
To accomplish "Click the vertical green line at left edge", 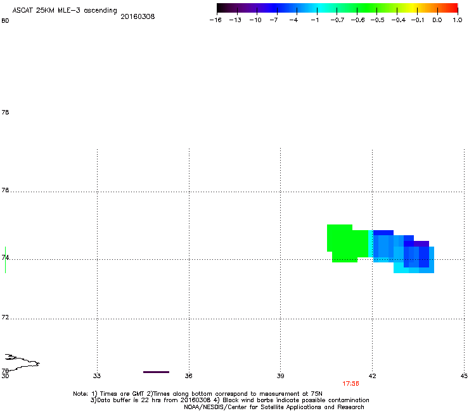I will click(x=5, y=260).
